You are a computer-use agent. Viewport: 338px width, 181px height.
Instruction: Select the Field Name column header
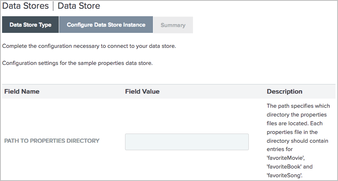pyautogui.click(x=22, y=92)
